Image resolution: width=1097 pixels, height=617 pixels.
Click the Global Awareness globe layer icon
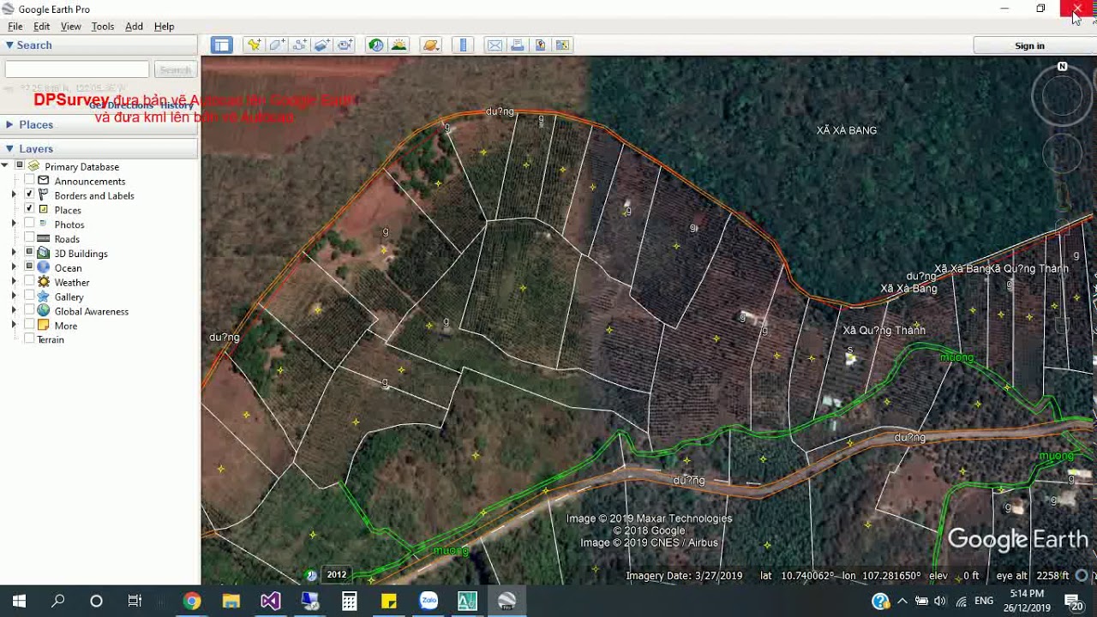(x=43, y=311)
